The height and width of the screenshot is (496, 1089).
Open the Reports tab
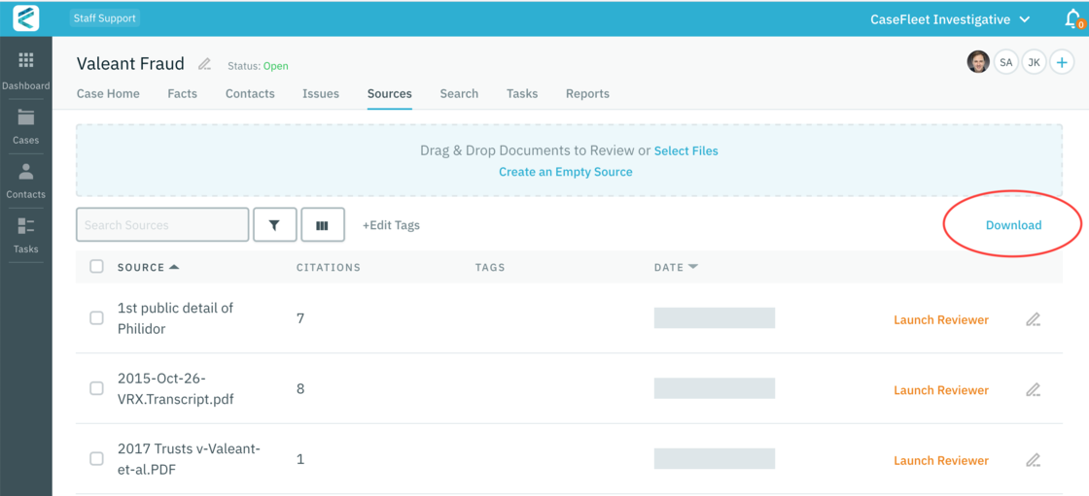587,94
